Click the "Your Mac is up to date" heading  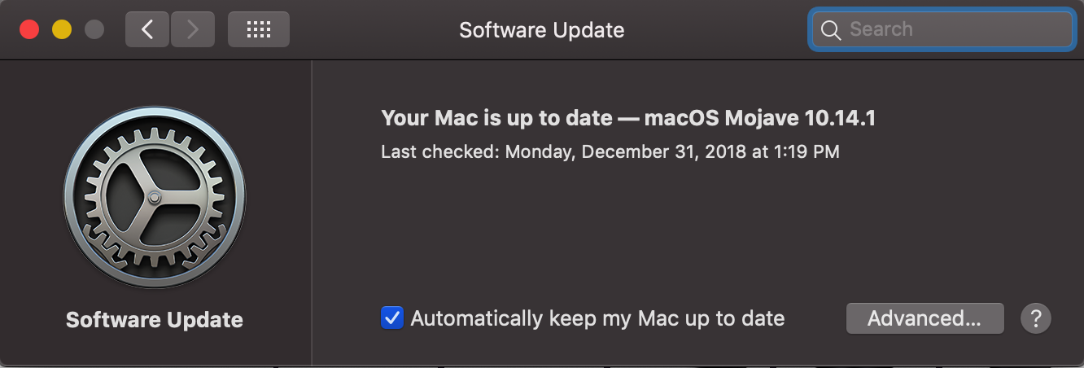496,118
